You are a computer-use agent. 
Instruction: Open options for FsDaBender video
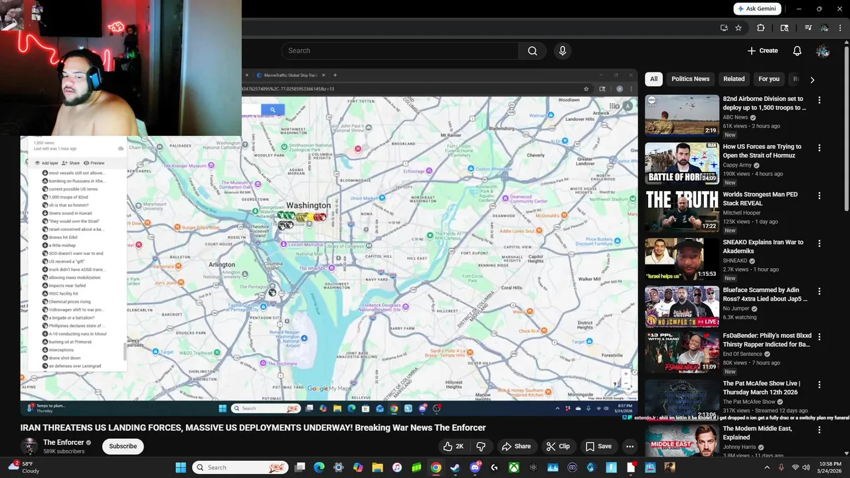point(819,337)
